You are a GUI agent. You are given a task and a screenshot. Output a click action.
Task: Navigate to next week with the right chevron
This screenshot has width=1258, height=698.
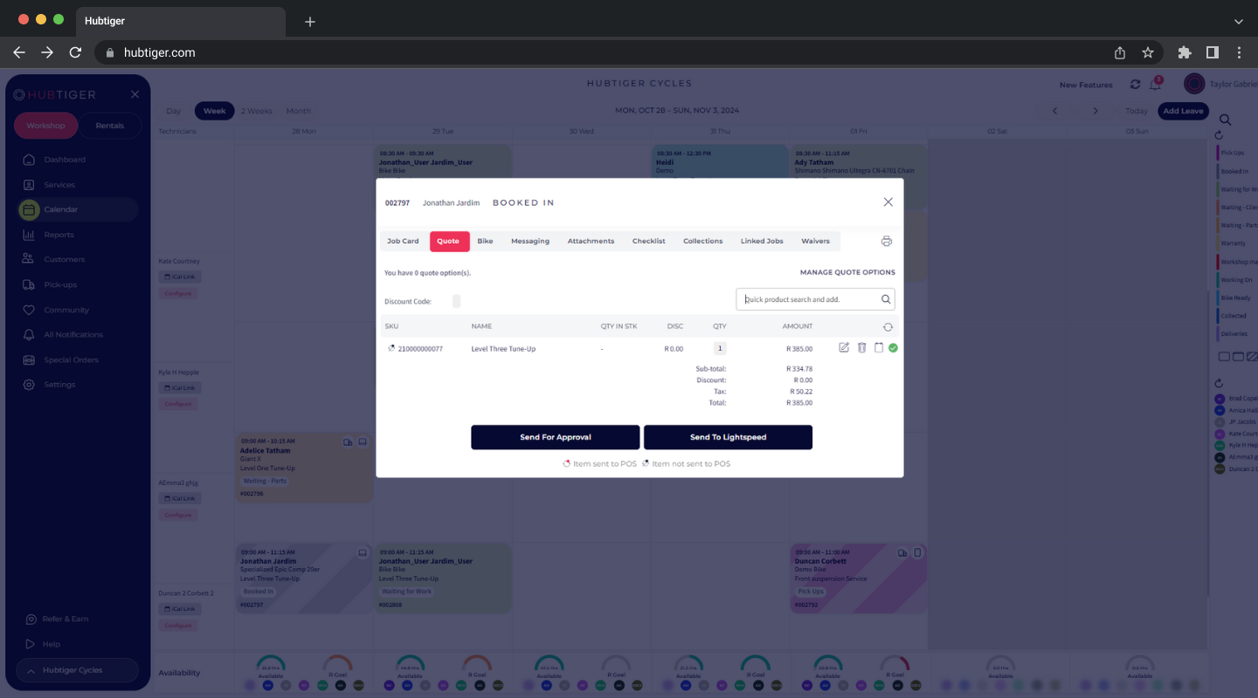coord(1096,111)
